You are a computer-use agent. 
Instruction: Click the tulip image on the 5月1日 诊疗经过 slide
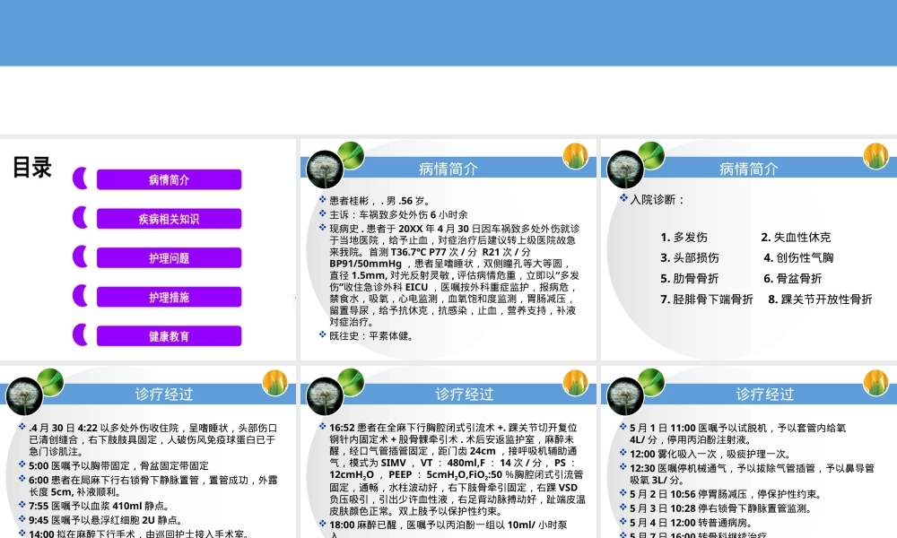coord(875,383)
